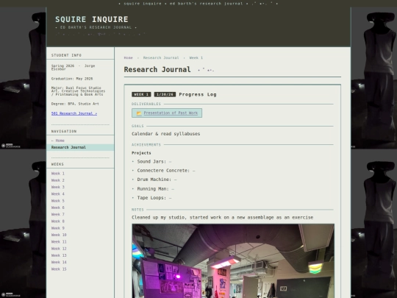Open Week 10 in the weeks list
The image size is (397, 298).
[59, 235]
